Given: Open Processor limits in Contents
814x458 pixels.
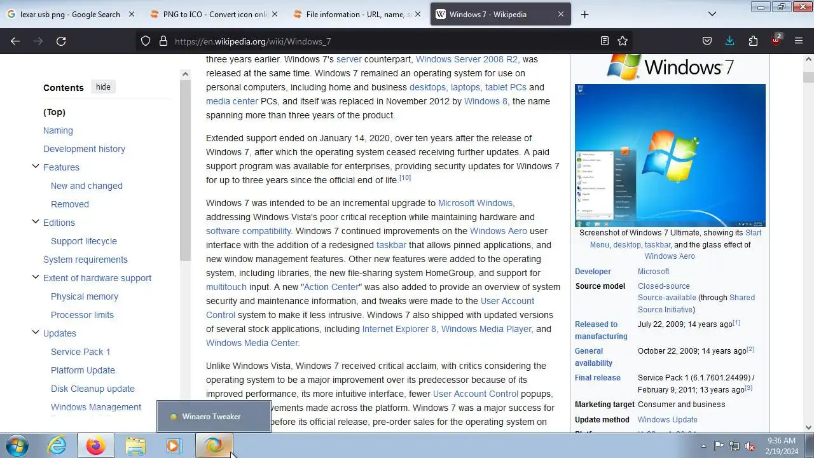Looking at the screenshot, I should (82, 315).
